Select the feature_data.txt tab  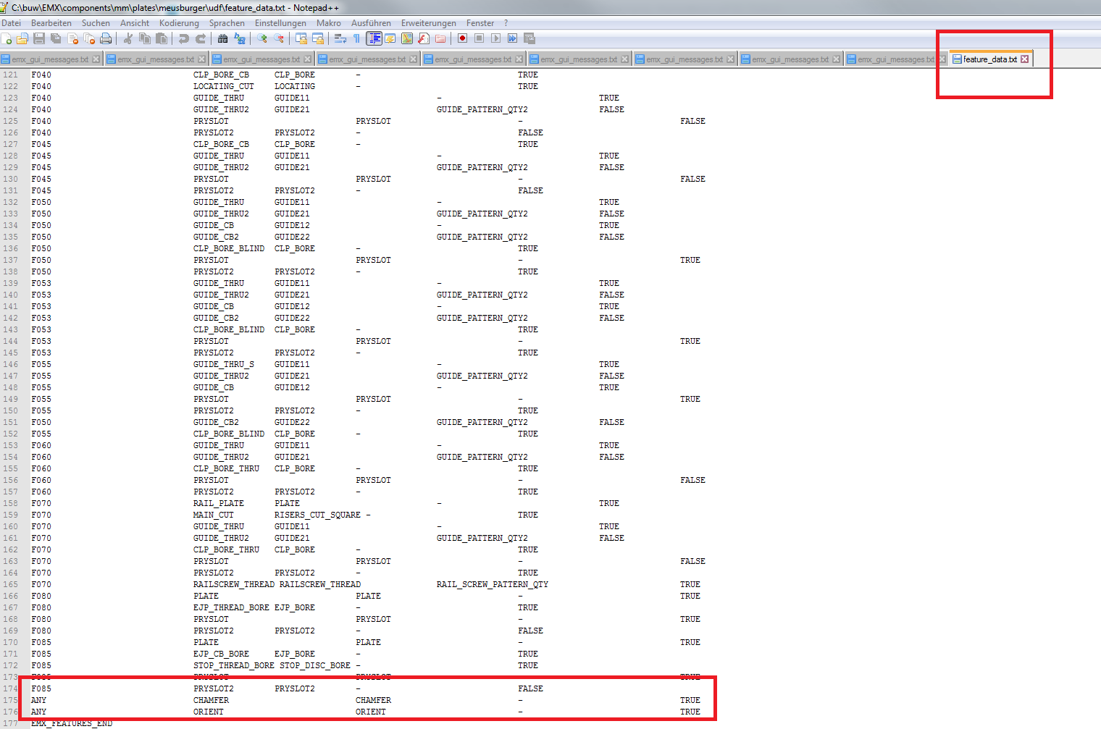click(x=989, y=59)
